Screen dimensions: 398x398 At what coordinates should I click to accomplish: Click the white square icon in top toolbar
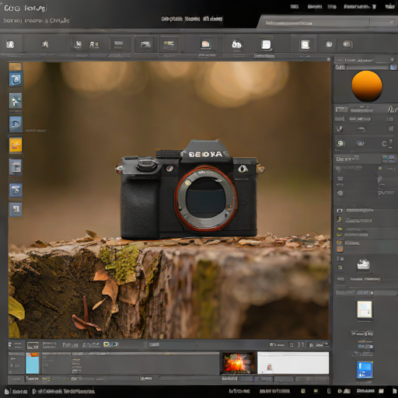266,44
